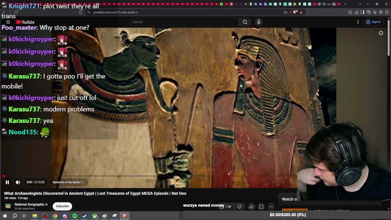This screenshot has width=391, height=220.
Task: View site information icon beside the URL
Action: [89, 12]
